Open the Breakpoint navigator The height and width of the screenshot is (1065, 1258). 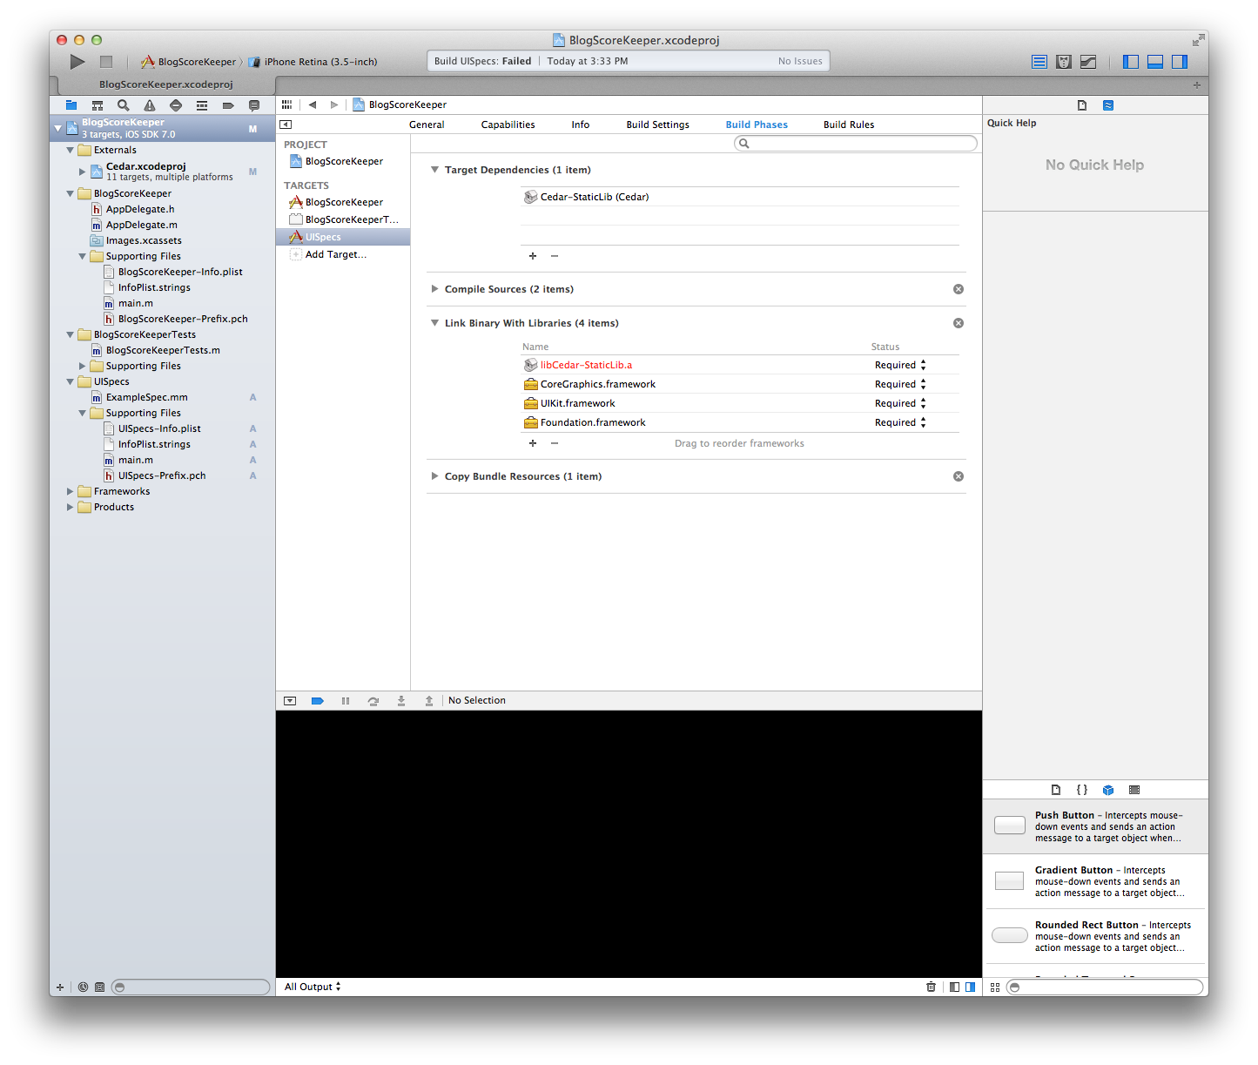228,105
